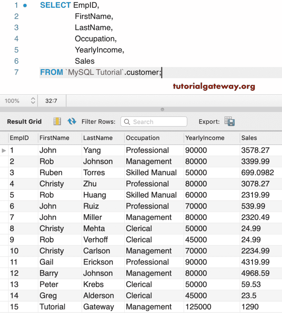Image resolution: width=282 pixels, height=313 pixels.
Task: Select the Sales cell 539.99
Action: (x=261, y=206)
